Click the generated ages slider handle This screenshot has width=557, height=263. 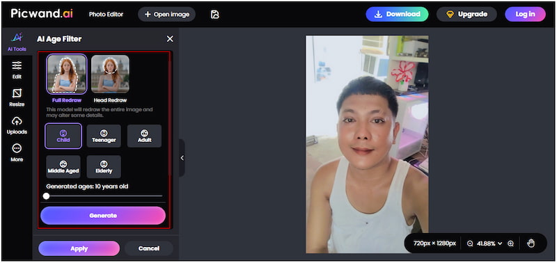point(46,196)
